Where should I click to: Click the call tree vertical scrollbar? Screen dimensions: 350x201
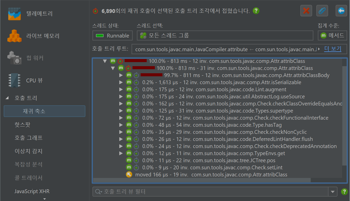(x=344, y=116)
